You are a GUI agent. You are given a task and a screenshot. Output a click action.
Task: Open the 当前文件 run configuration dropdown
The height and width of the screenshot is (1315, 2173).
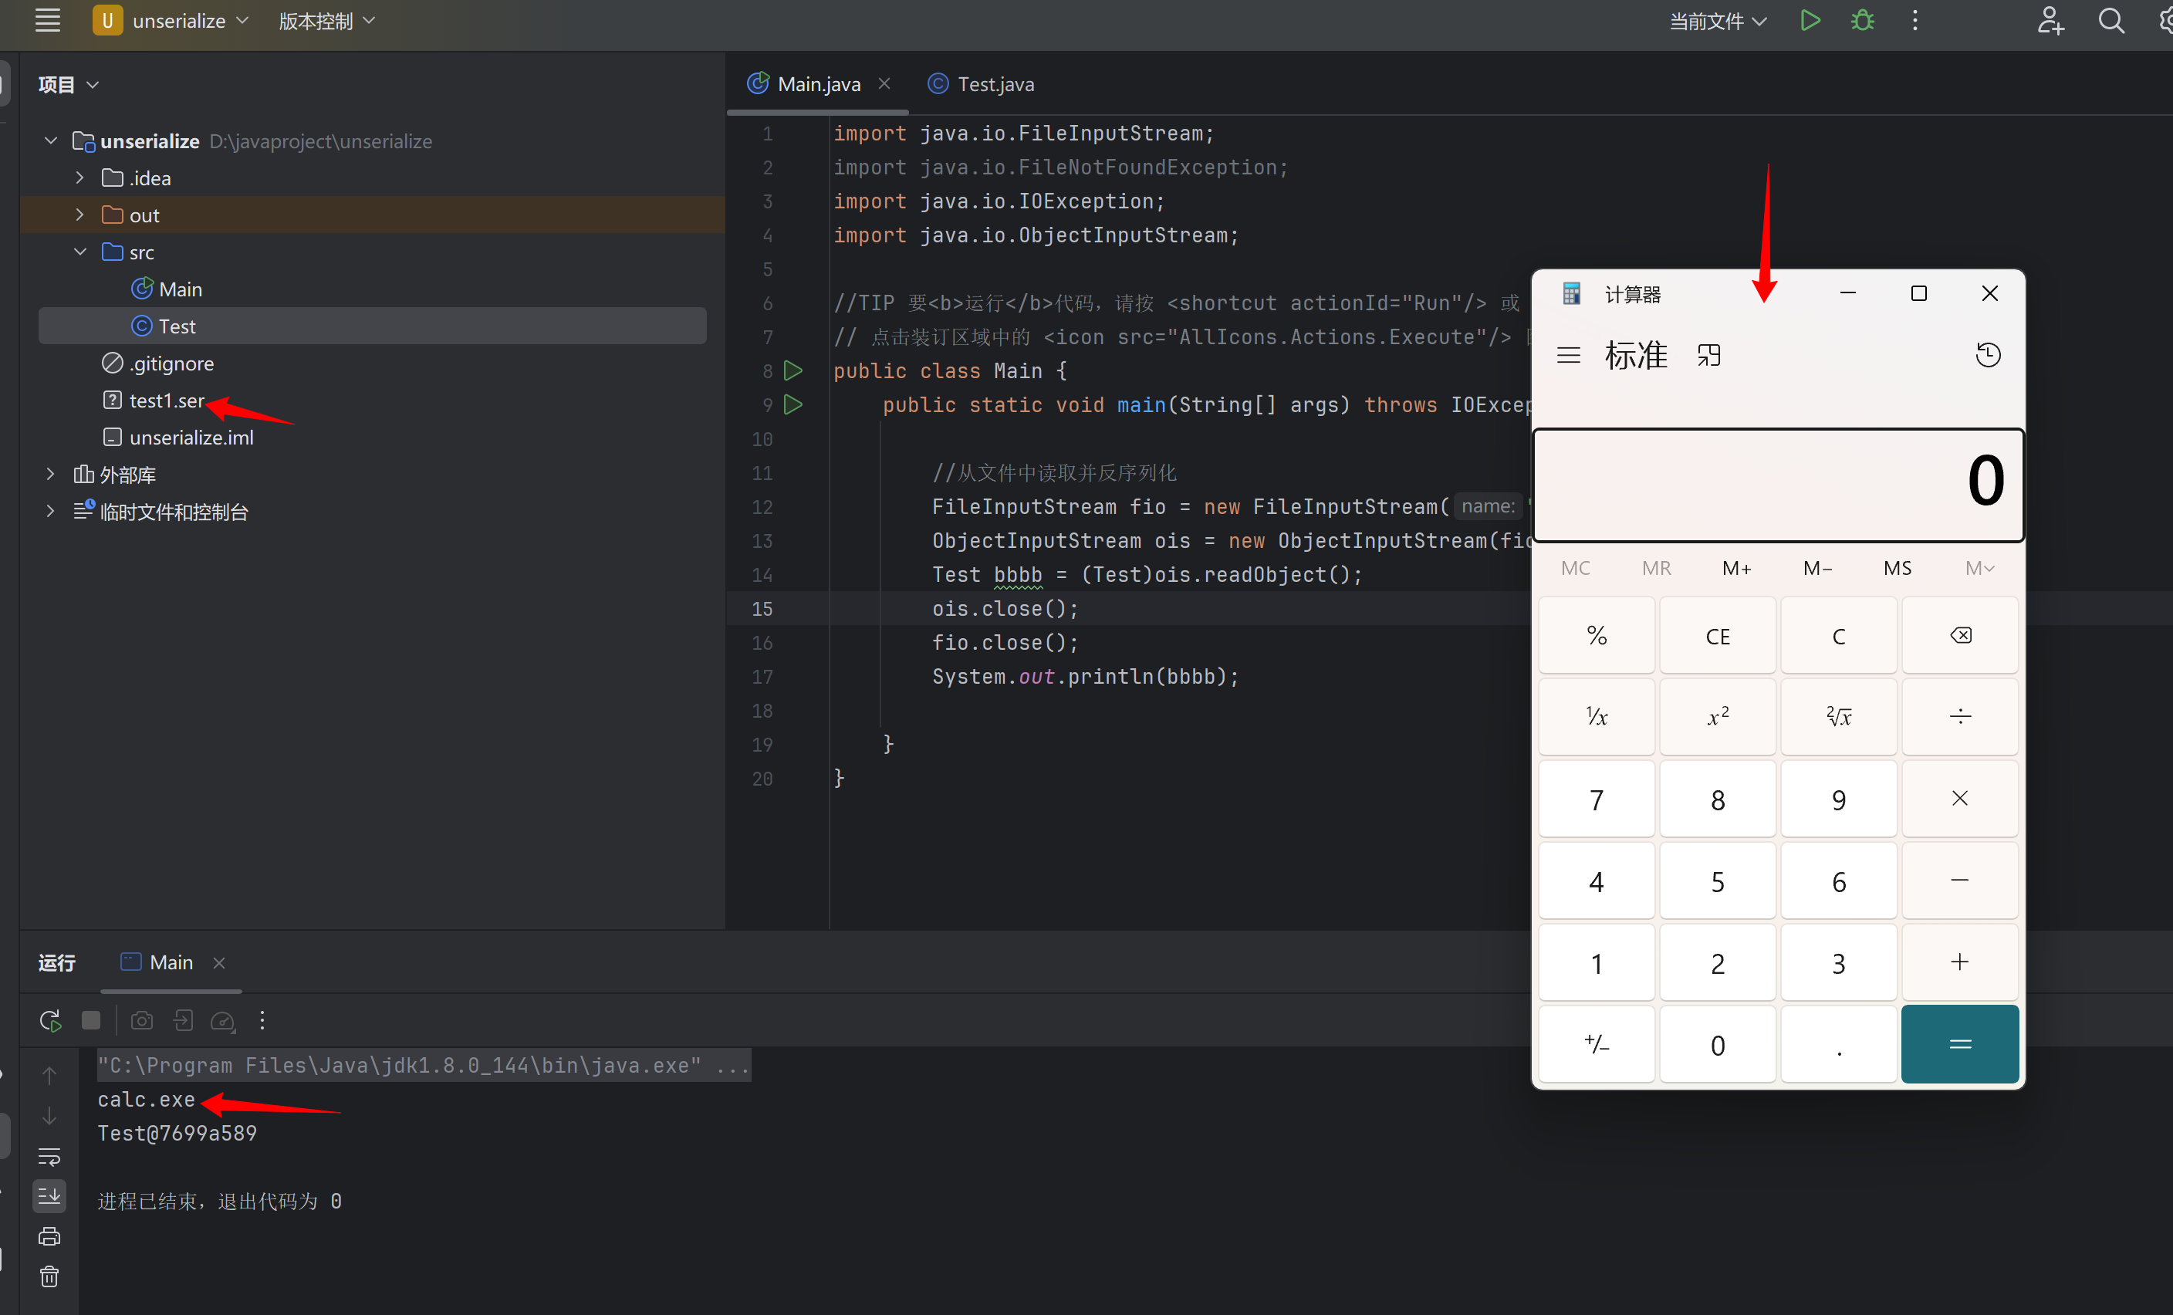[x=1718, y=20]
